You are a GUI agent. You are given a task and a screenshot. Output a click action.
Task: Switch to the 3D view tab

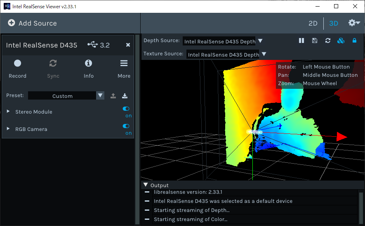(334, 23)
